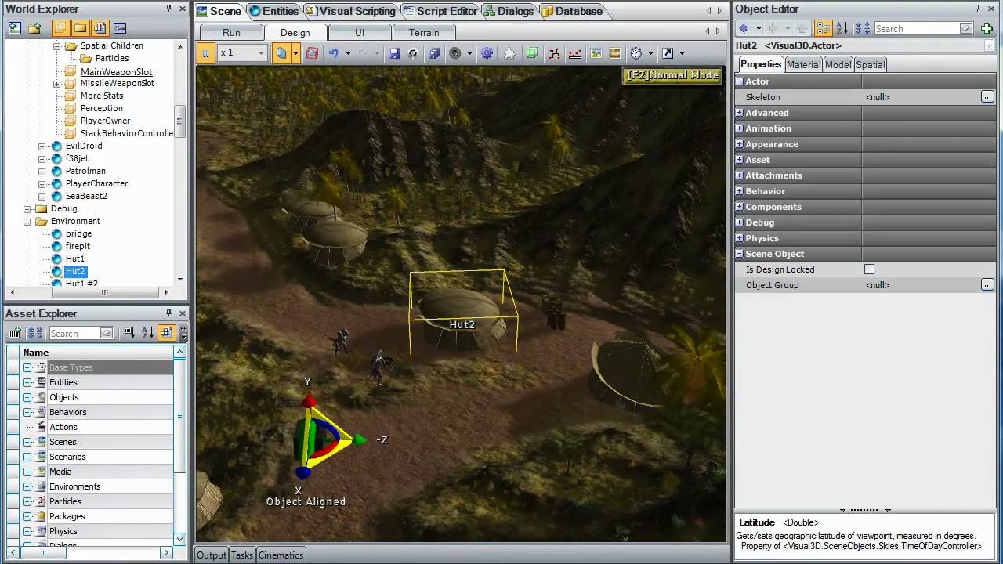This screenshot has height=564, width=1003.
Task: Open the Cinematics panel button
Action: coord(281,555)
